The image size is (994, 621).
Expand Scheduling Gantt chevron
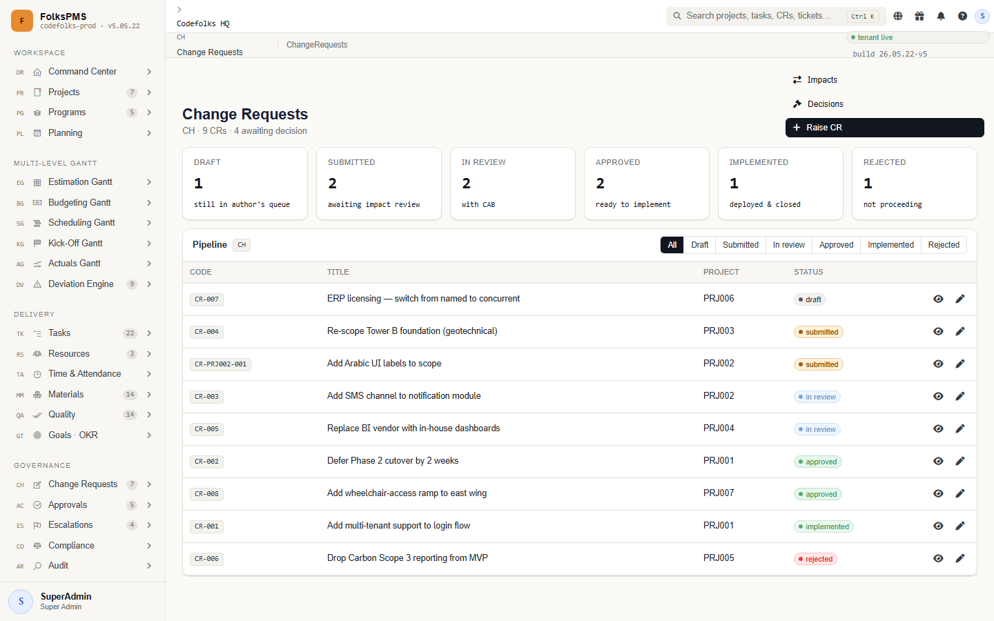149,223
